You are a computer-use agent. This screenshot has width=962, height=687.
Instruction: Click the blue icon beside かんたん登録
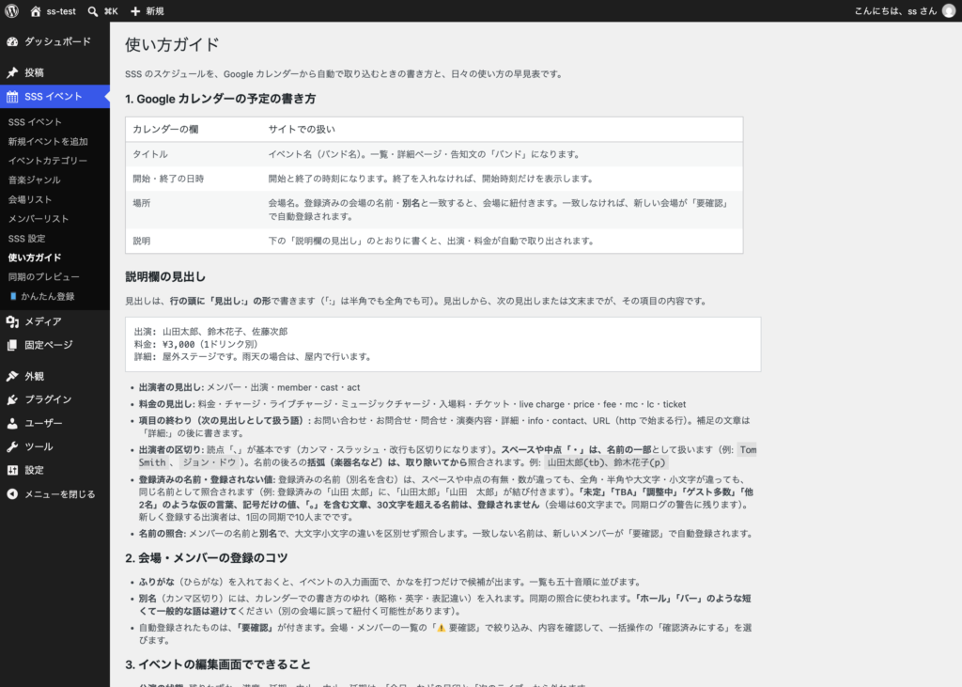point(13,296)
